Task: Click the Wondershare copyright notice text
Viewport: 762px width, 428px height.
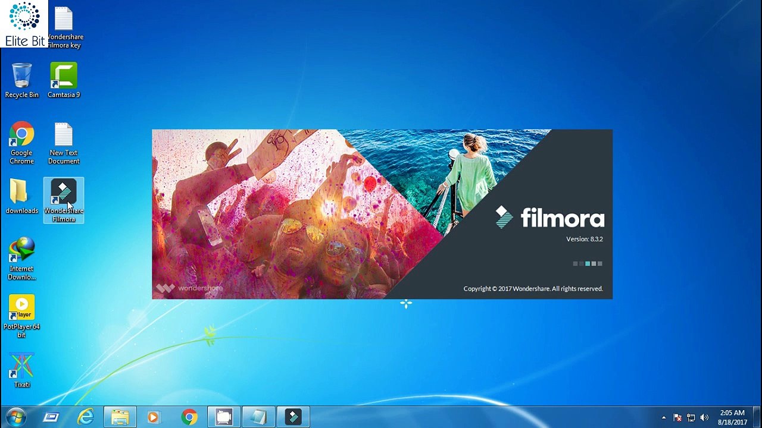Action: coord(533,289)
